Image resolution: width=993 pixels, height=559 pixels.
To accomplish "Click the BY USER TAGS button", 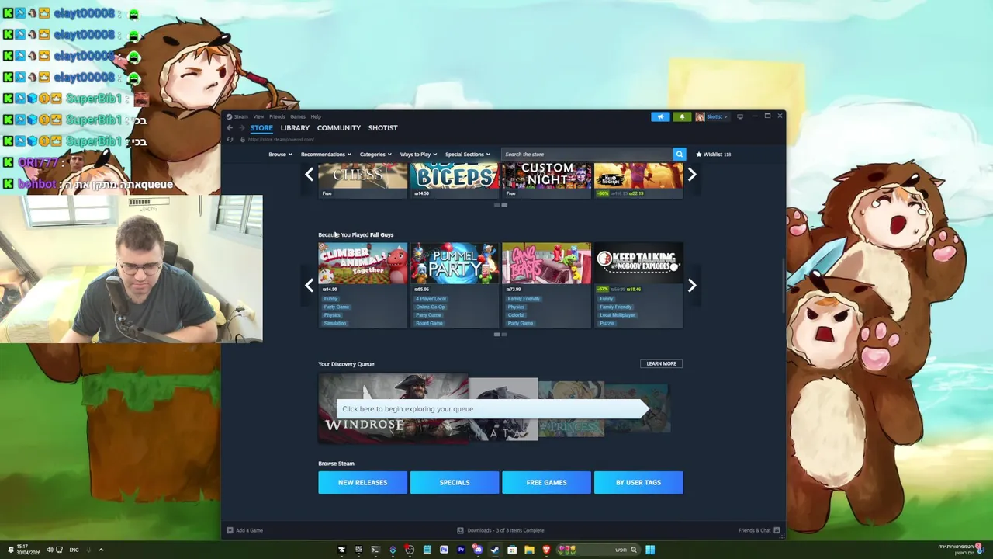I will tap(638, 482).
